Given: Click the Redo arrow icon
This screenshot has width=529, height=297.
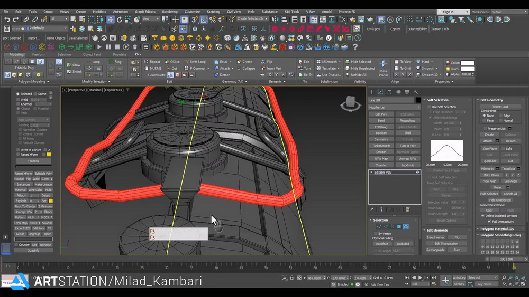Looking at the screenshot, I should [x=15, y=20].
